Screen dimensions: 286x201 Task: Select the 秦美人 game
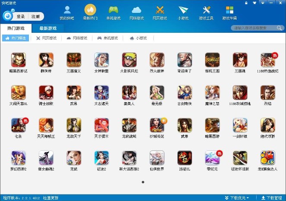[129, 93]
